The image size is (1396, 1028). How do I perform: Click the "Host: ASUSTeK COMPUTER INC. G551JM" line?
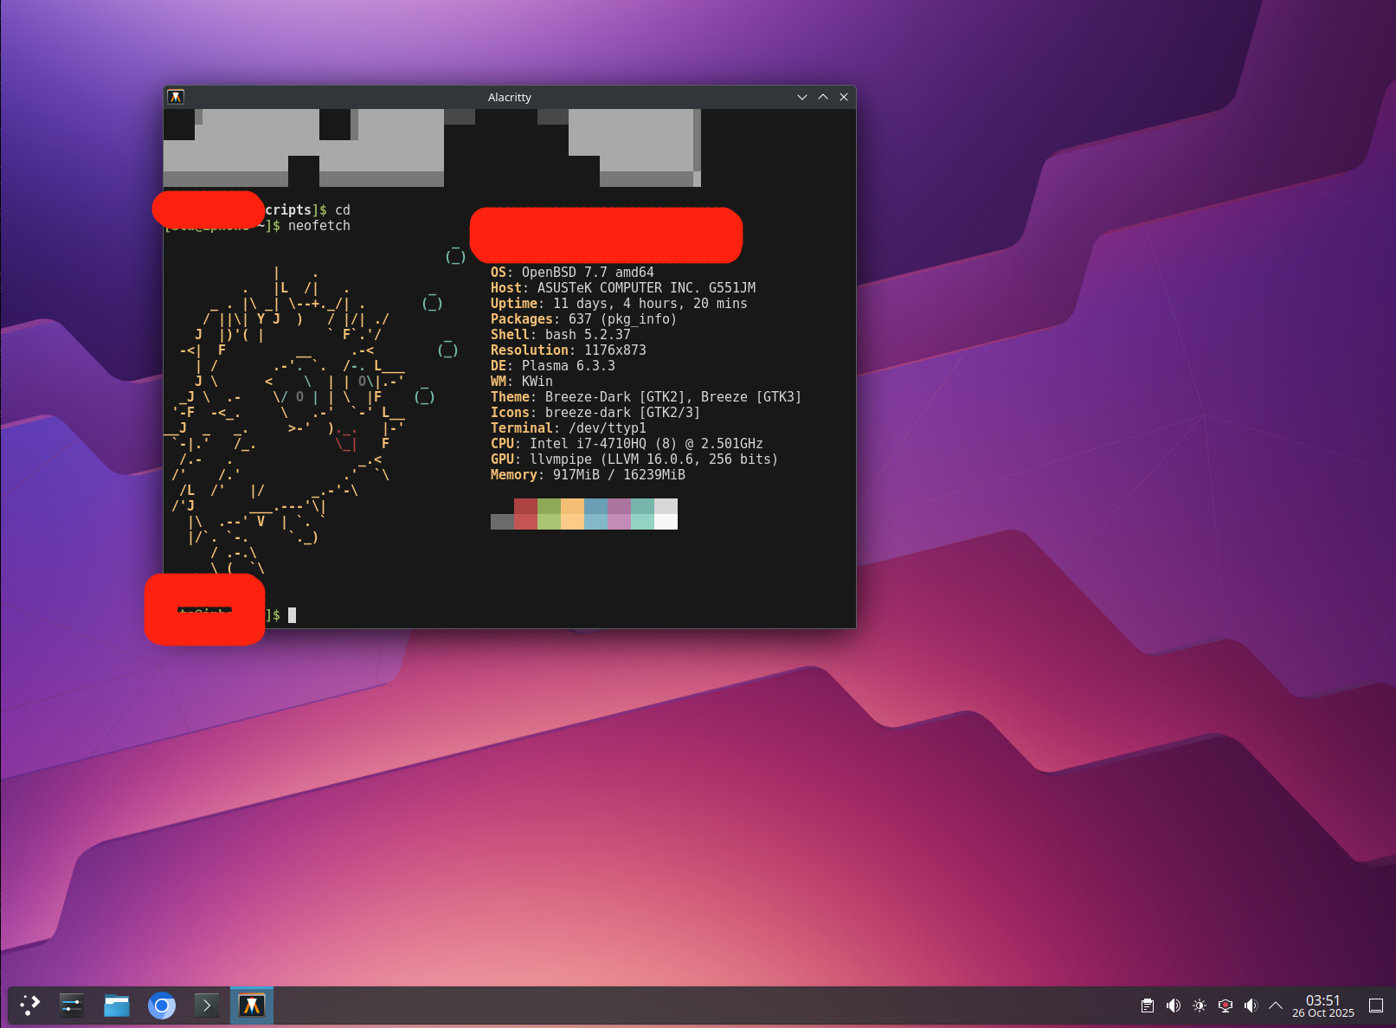pyautogui.click(x=623, y=288)
